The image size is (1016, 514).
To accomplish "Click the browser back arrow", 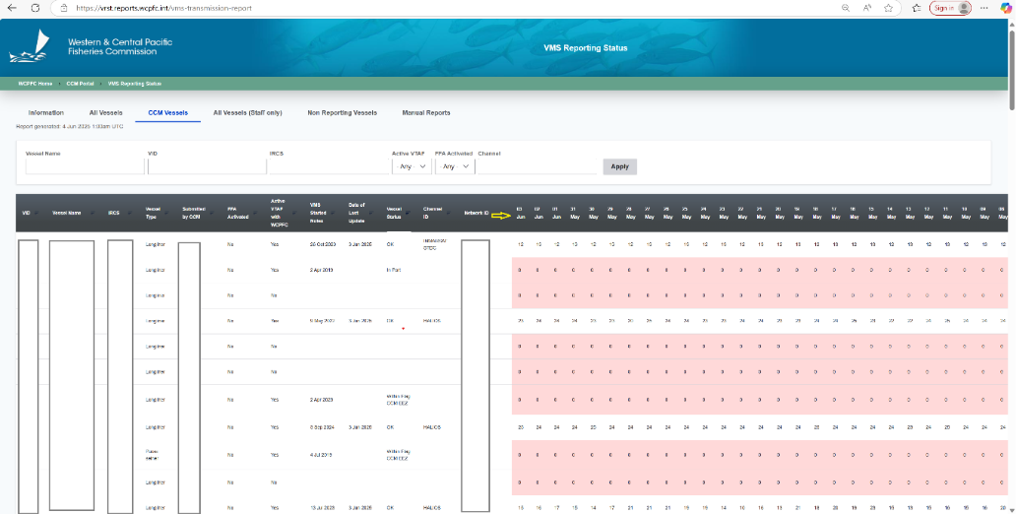I will [x=12, y=7].
